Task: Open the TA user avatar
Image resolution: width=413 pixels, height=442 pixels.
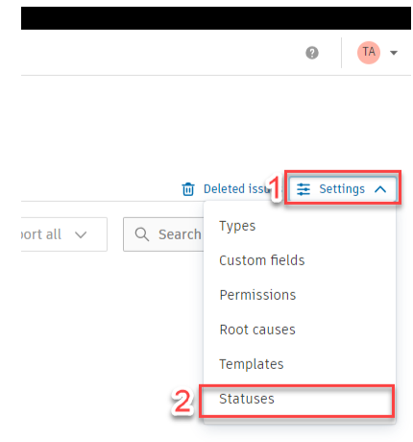Action: (369, 53)
